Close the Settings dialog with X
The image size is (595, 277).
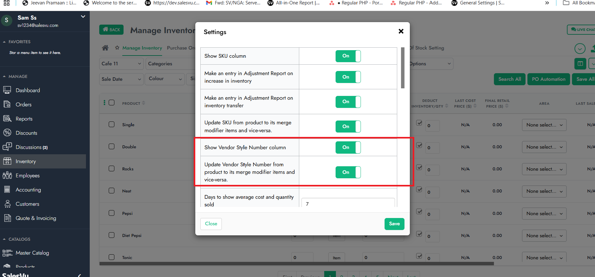coord(401,31)
